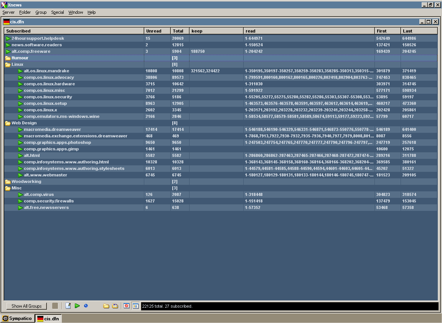Click the folder icon with the blue document
This screenshot has height=323, width=442.
coord(115,306)
